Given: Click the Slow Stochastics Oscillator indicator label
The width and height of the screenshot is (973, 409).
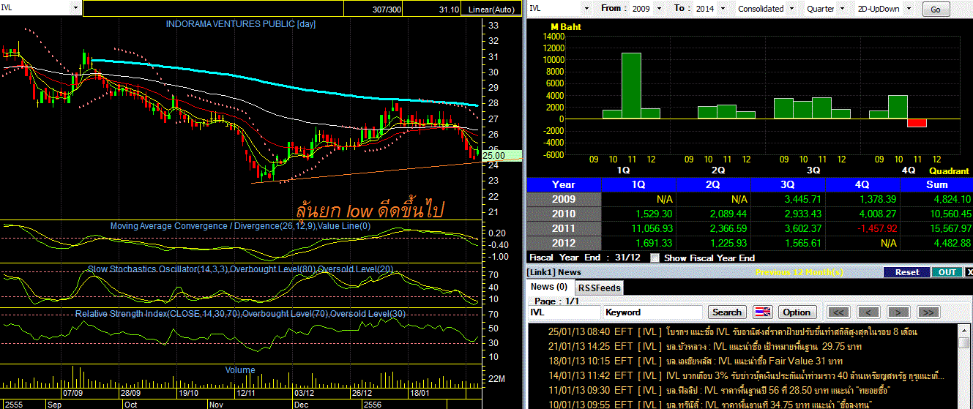Looking at the screenshot, I should tap(241, 269).
